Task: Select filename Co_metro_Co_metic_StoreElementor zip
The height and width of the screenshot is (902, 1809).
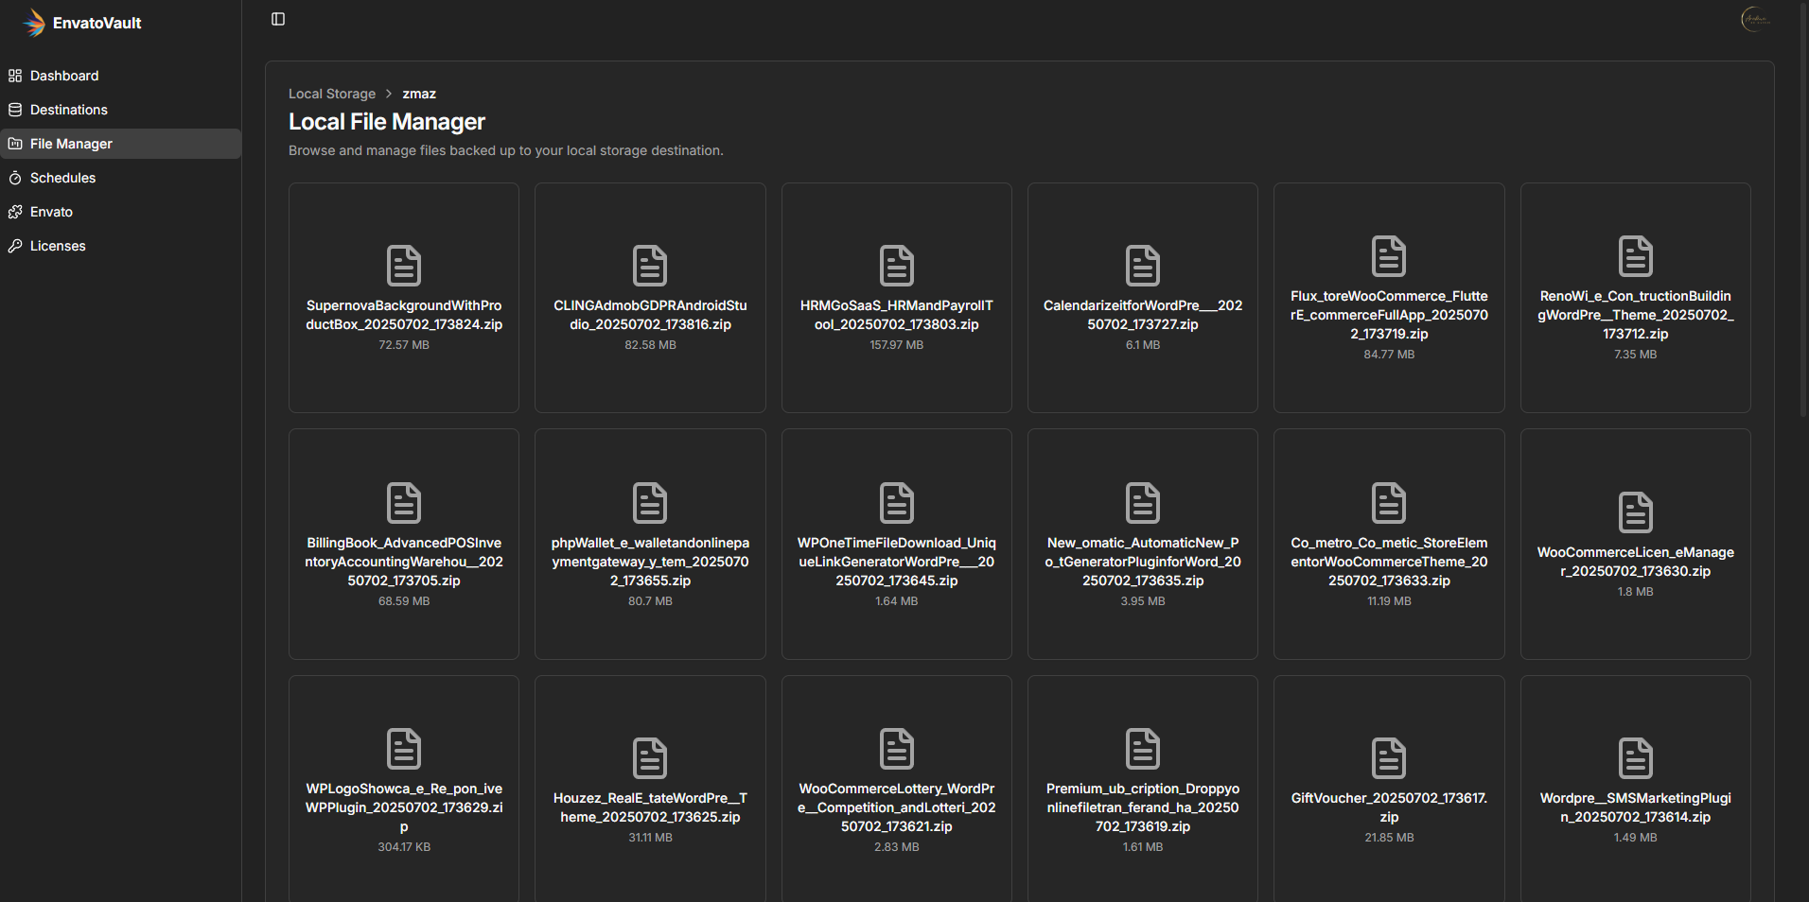Action: coord(1389,562)
